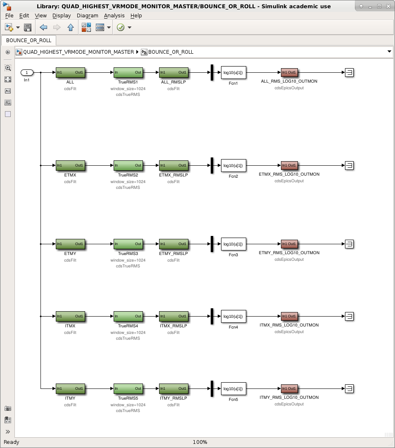Open the Analysis menu
The image size is (395, 448).
[x=114, y=16]
